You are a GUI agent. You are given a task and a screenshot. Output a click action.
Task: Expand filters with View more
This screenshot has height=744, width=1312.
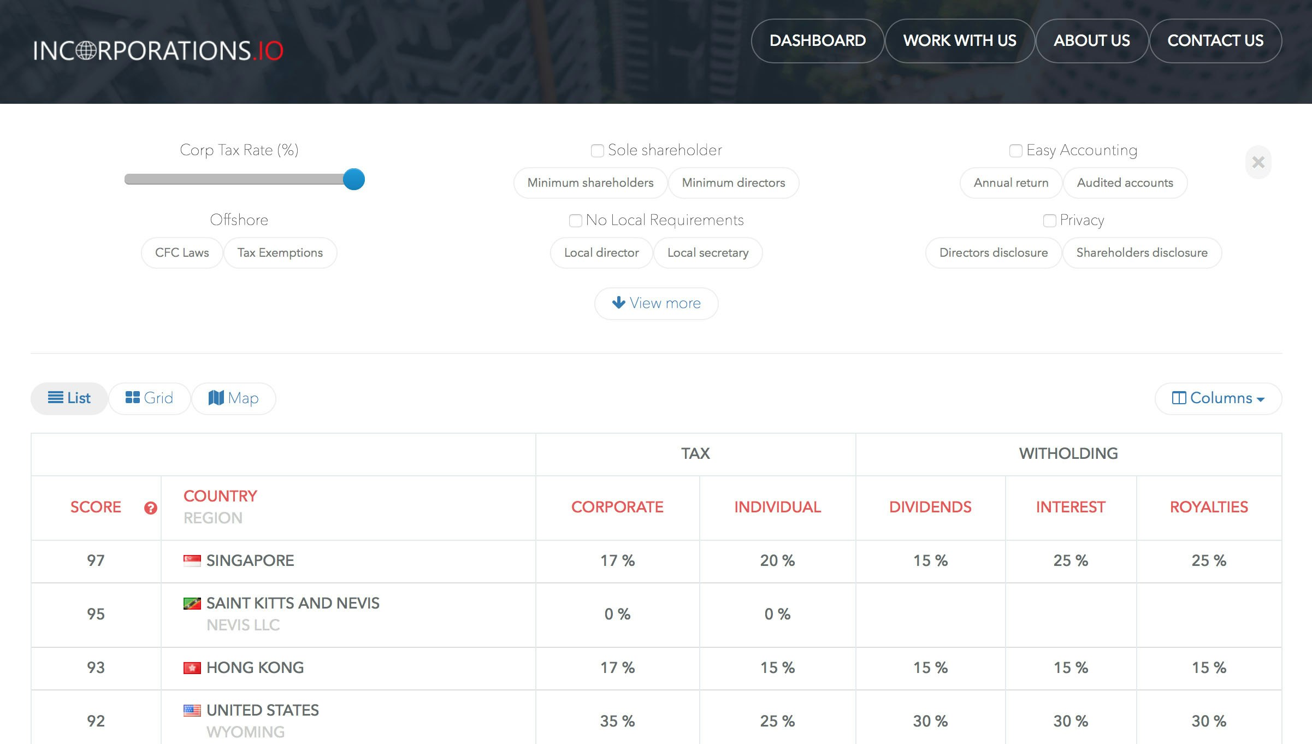pos(656,303)
